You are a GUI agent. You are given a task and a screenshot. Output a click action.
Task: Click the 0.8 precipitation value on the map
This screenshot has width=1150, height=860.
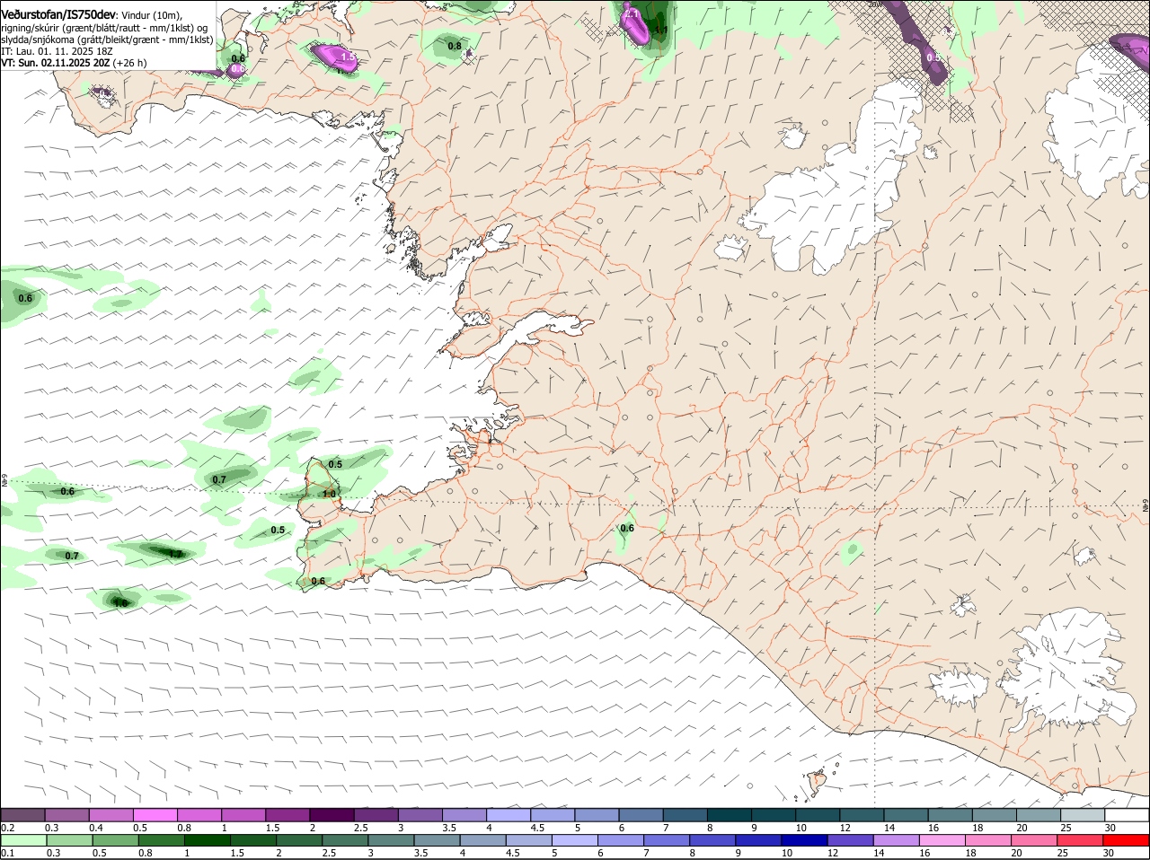pos(455,46)
